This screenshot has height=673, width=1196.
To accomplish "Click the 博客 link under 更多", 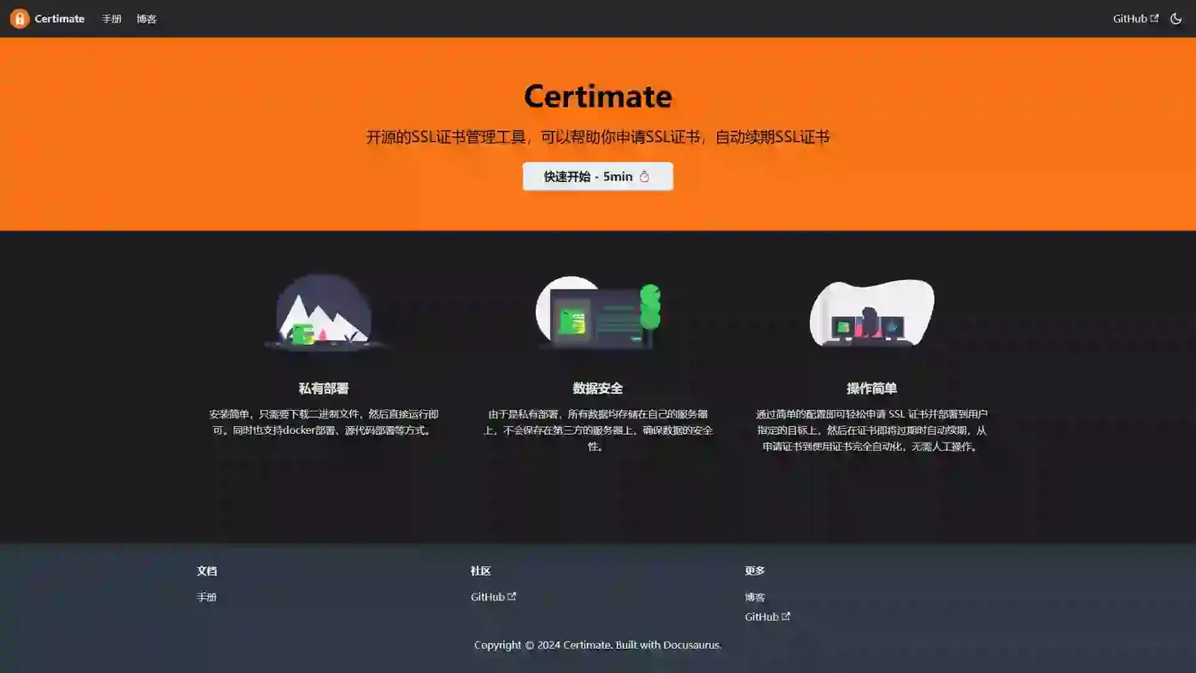I will point(754,596).
